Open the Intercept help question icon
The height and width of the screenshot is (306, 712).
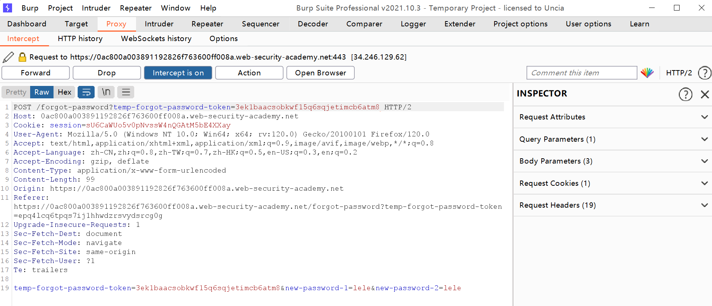(x=704, y=73)
